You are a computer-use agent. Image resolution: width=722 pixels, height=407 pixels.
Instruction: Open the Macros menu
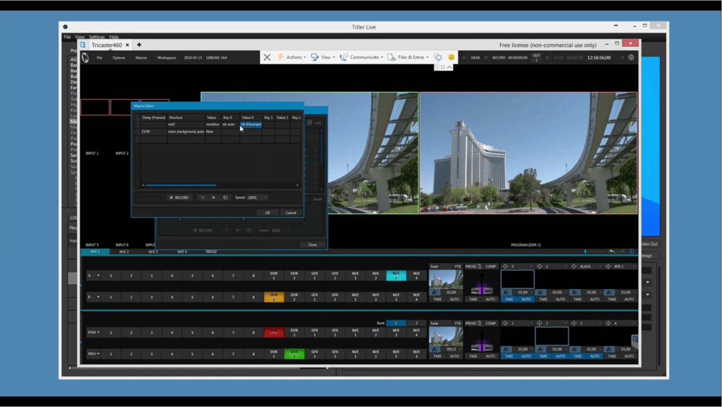[x=141, y=58]
